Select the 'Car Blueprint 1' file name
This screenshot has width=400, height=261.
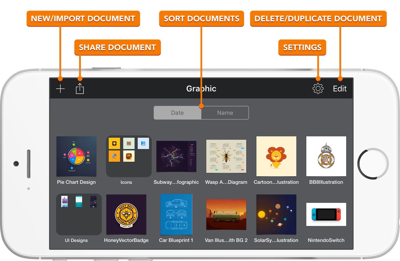tap(176, 240)
